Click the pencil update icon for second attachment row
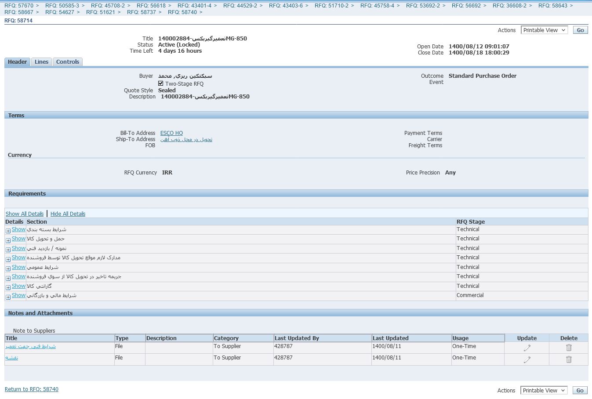 click(x=527, y=359)
